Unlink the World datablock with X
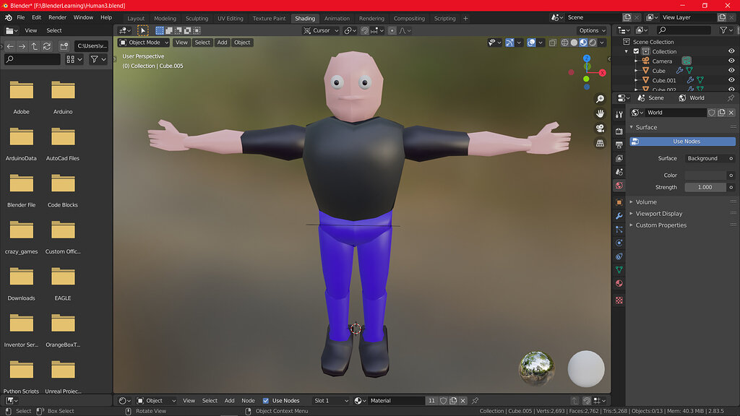The image size is (740, 416). 731,113
